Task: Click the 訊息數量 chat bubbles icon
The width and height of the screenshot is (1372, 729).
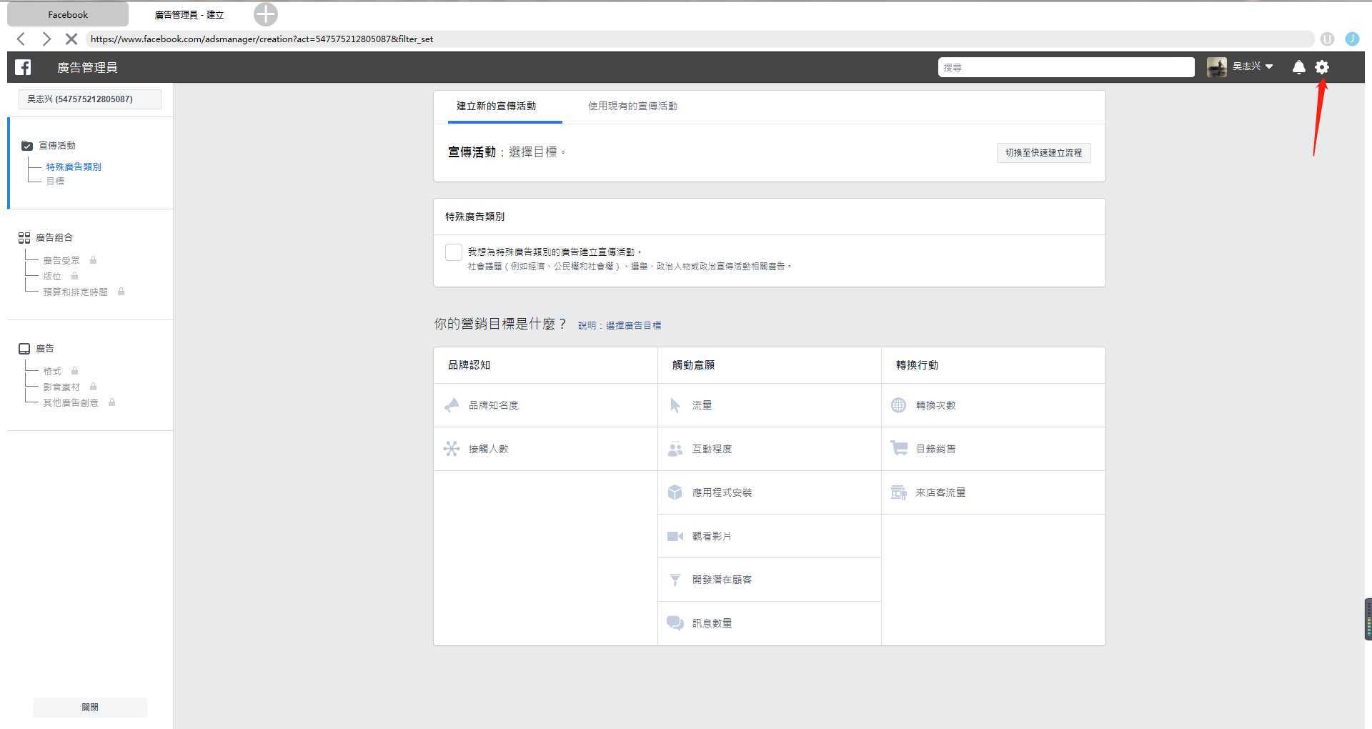Action: 675,623
